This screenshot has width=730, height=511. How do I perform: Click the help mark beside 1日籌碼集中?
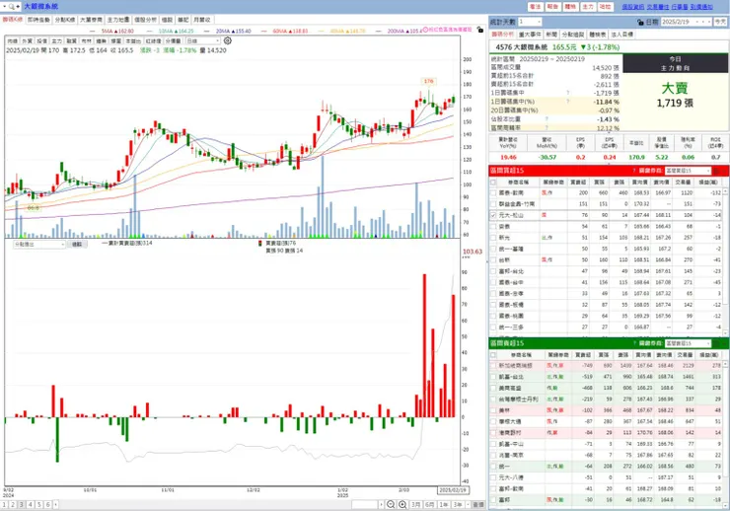(567, 93)
